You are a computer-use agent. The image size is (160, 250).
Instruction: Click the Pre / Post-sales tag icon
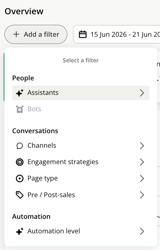click(20, 195)
